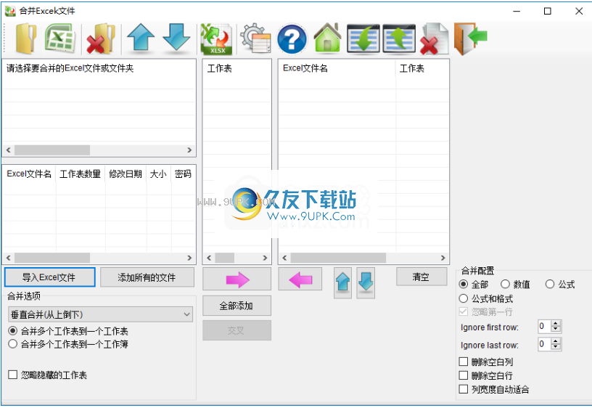Viewport: 592px width, 408px height.
Task: Open settings gear toolbar icon
Action: [256, 38]
